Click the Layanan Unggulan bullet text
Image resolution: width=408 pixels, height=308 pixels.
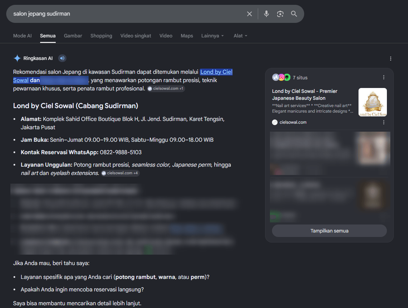pos(126,169)
